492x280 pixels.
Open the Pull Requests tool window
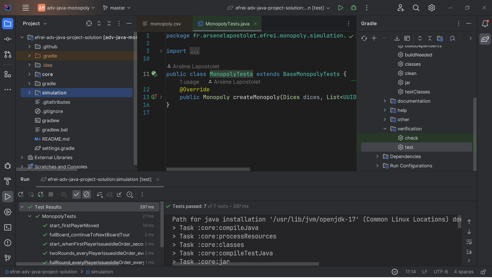[x=8, y=54]
